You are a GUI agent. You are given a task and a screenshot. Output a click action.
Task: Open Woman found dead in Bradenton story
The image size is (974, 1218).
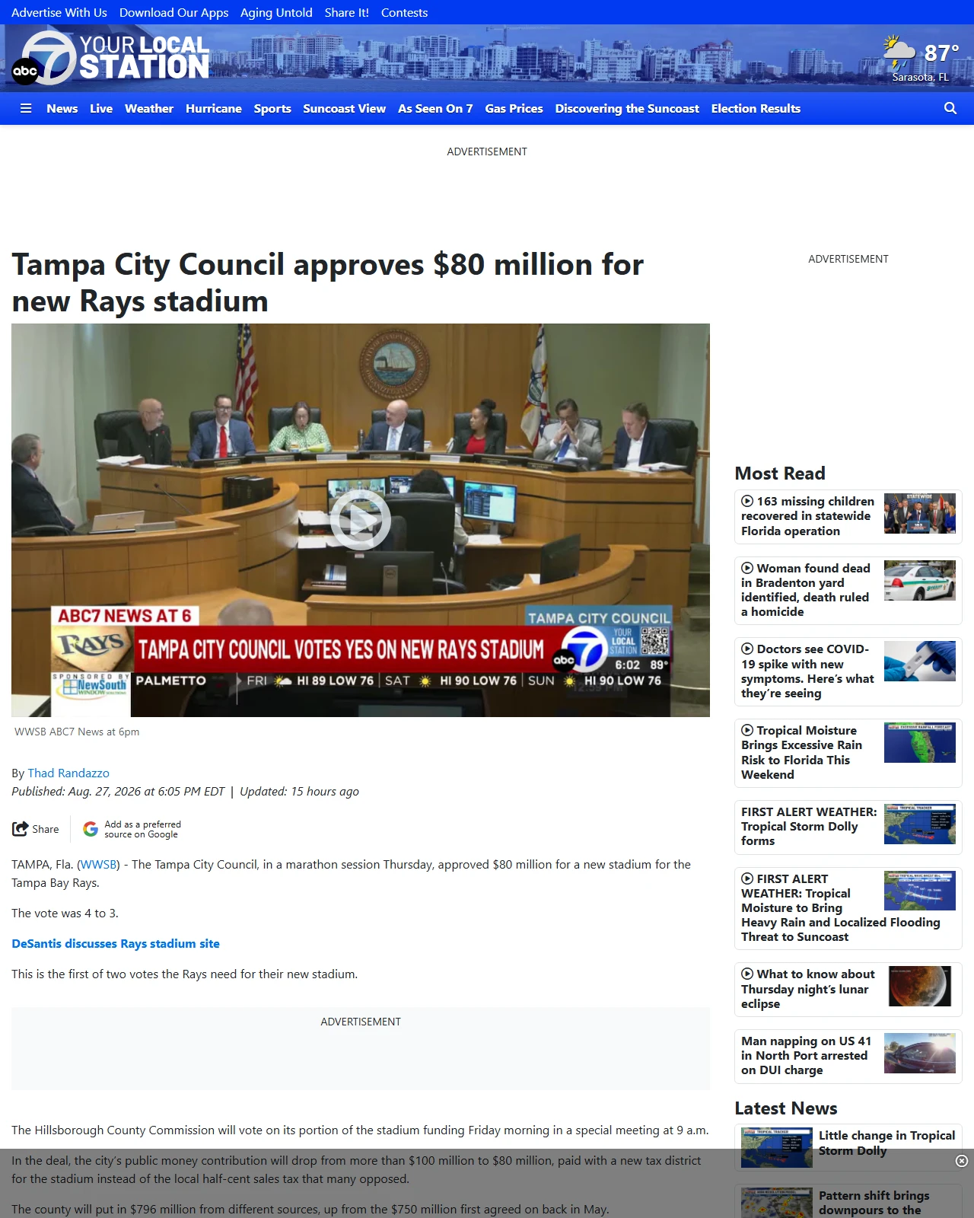tap(807, 590)
